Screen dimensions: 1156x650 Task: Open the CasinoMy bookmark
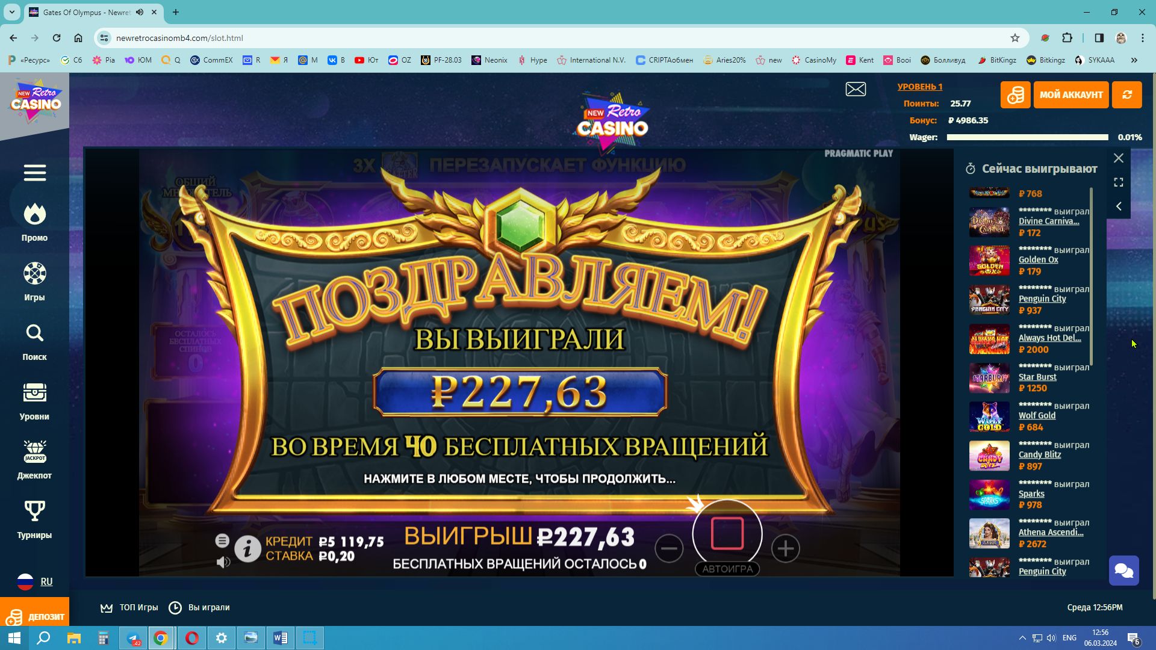814,60
